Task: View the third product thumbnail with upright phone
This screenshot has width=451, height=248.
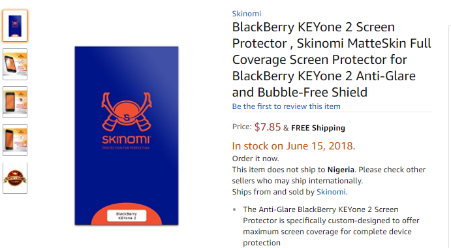Action: tap(15, 102)
